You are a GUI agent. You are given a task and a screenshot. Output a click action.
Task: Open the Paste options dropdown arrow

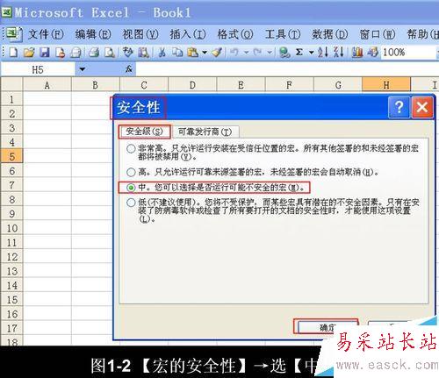point(205,53)
